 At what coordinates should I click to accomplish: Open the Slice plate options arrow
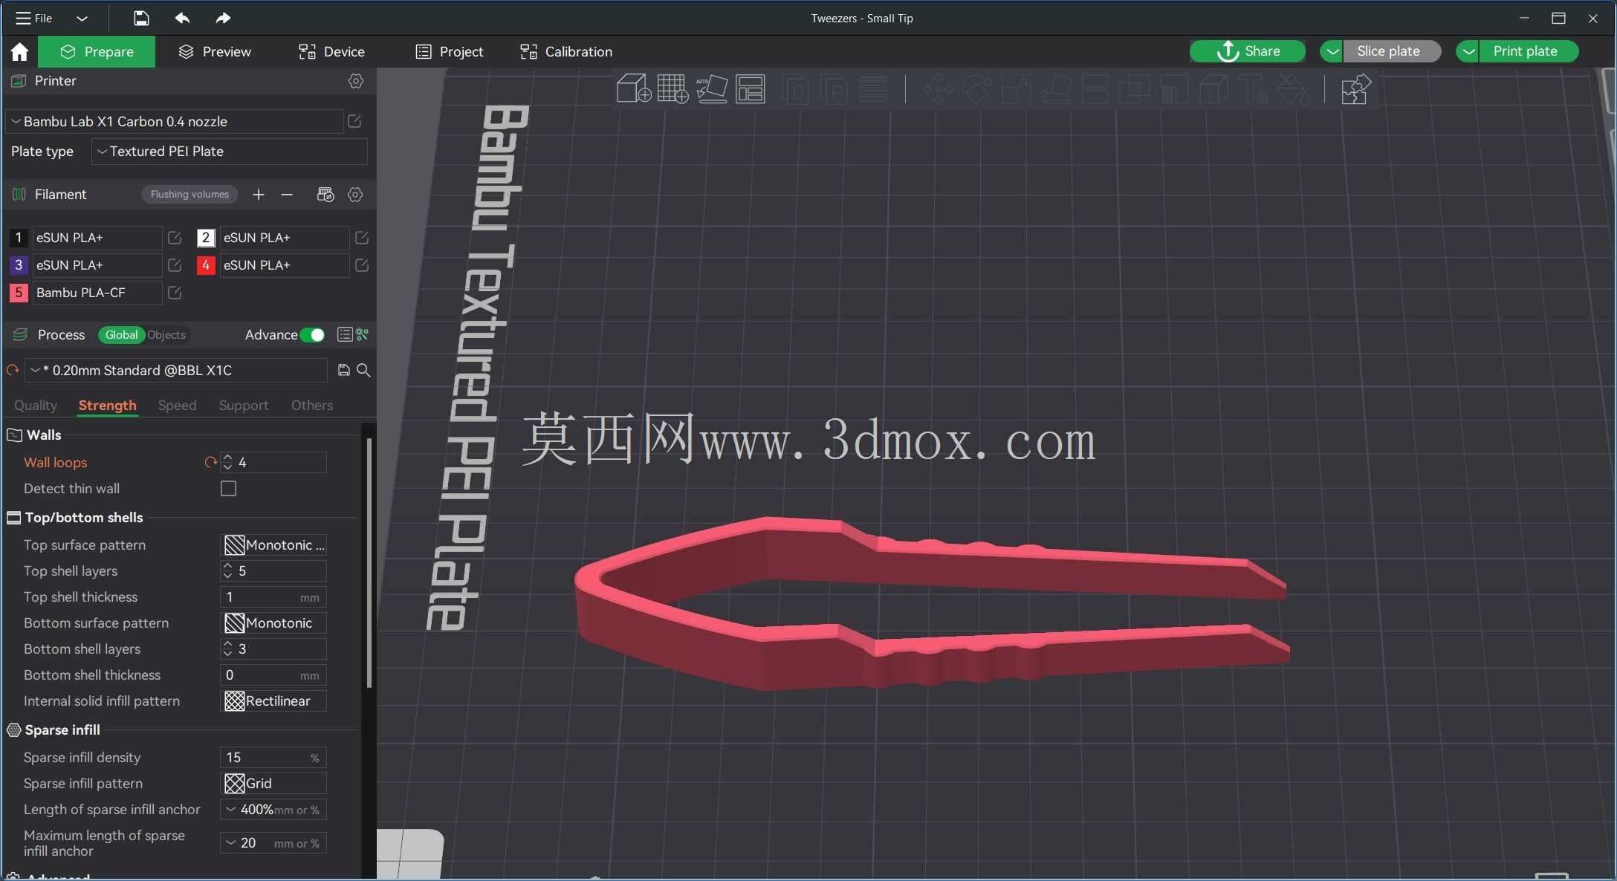pos(1332,51)
